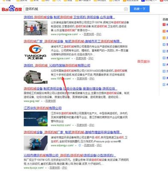The width and height of the screenshot is (168, 171).
Task: Expand the arrow beside www.tgjixie.com
Action: coord(72,59)
